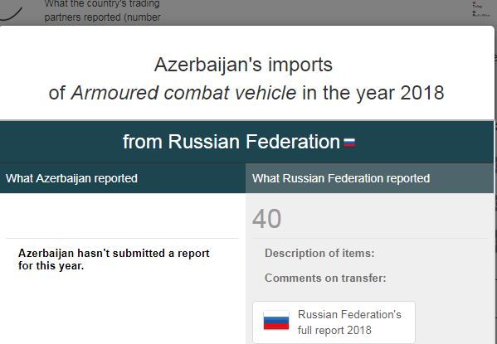This screenshot has height=344, width=497.
Task: Click the 'Description of items:' label
Action: coord(319,253)
